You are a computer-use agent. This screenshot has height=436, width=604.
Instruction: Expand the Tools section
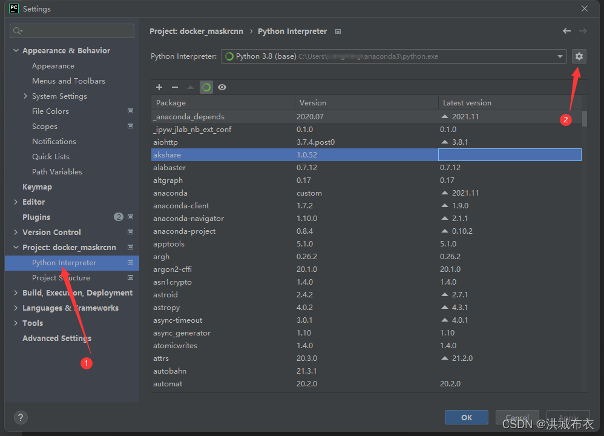click(16, 323)
